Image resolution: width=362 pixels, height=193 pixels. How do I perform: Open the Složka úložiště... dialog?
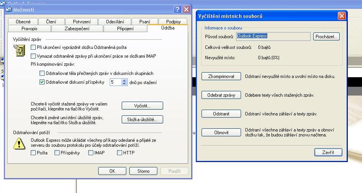coord(142,120)
